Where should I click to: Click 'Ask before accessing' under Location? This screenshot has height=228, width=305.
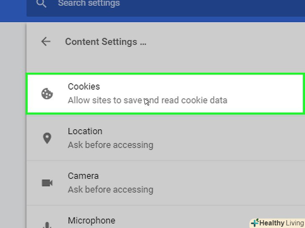(x=111, y=145)
